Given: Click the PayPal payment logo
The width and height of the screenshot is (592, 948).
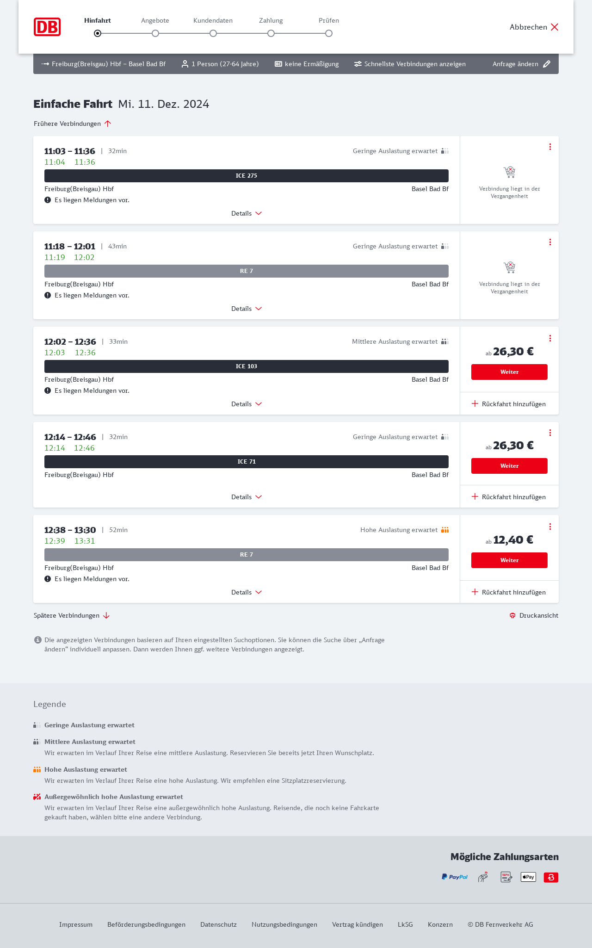Looking at the screenshot, I should [x=455, y=877].
